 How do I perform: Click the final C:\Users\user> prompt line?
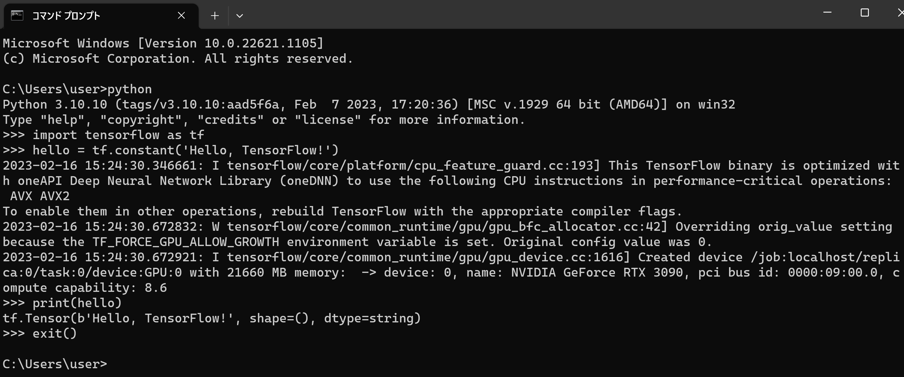tap(55, 364)
